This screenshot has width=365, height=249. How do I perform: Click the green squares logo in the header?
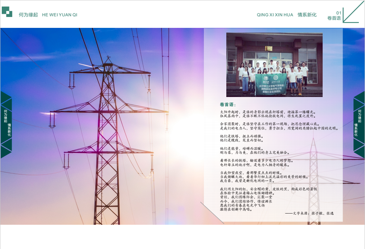click(x=7, y=12)
